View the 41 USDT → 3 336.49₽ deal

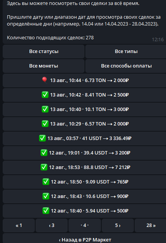85,138
